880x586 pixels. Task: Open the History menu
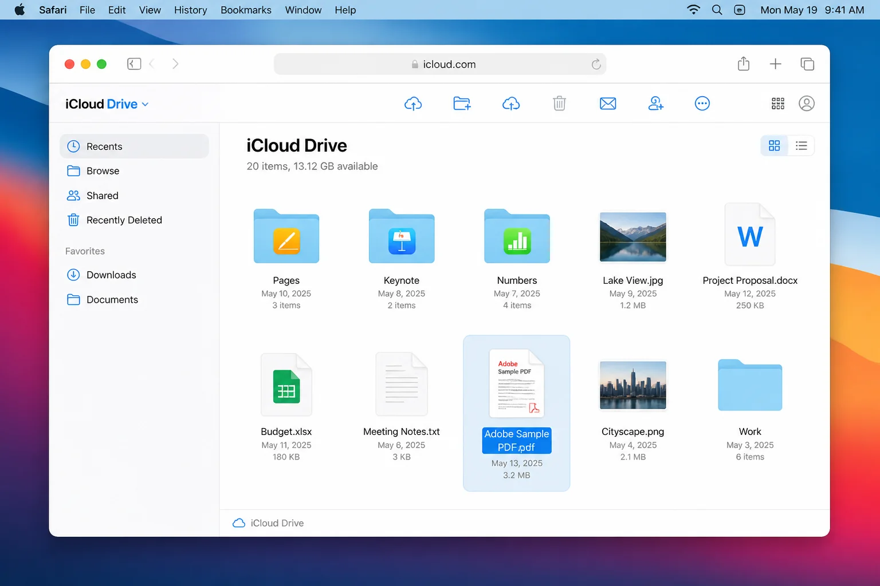[x=190, y=10]
